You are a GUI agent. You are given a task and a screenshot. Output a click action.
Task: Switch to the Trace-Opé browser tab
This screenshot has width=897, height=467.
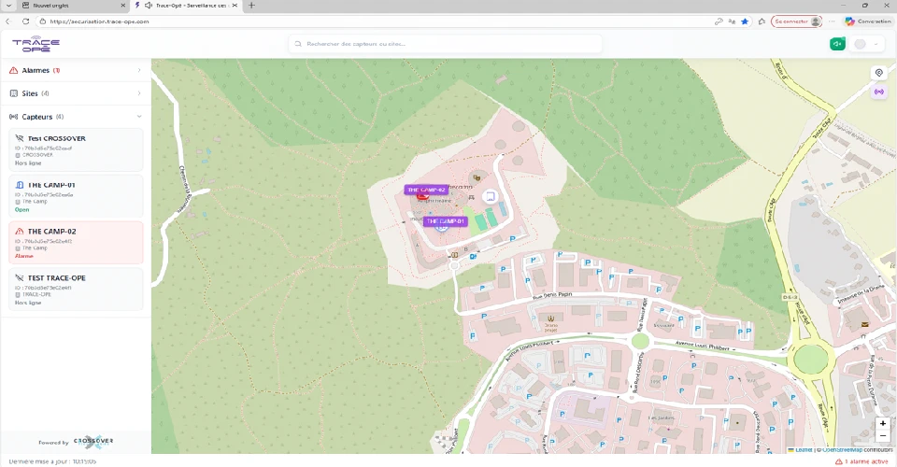click(x=186, y=6)
